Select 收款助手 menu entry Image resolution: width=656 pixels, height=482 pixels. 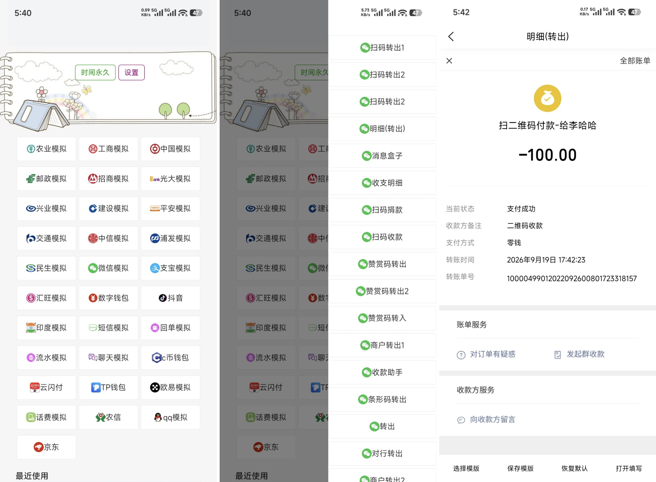pos(383,372)
